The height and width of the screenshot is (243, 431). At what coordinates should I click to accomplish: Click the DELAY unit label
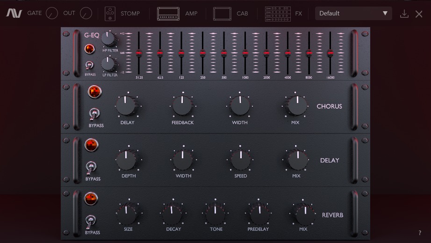tap(330, 160)
